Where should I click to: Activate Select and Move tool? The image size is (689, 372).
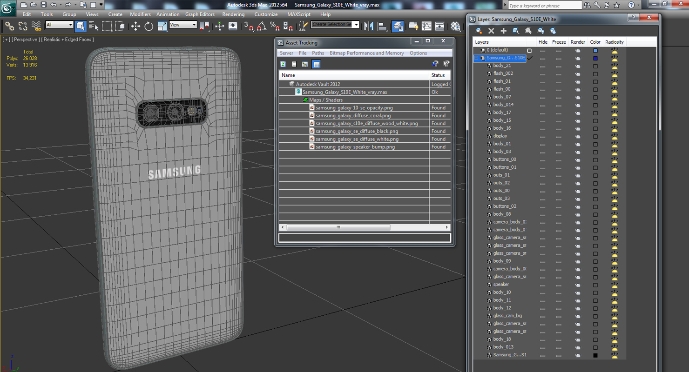135,27
